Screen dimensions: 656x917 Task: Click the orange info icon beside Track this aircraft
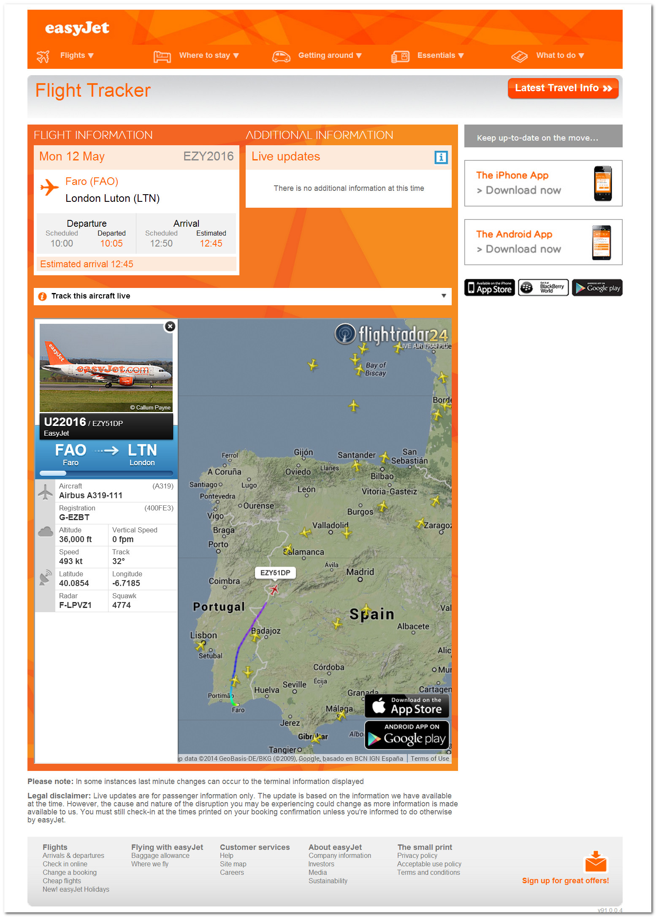[x=42, y=296]
